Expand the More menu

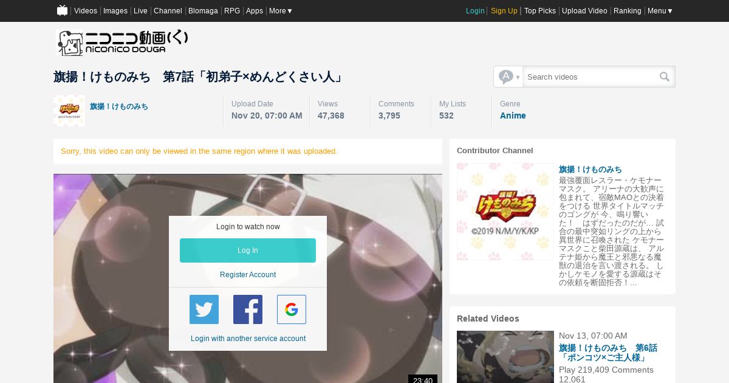coord(281,11)
